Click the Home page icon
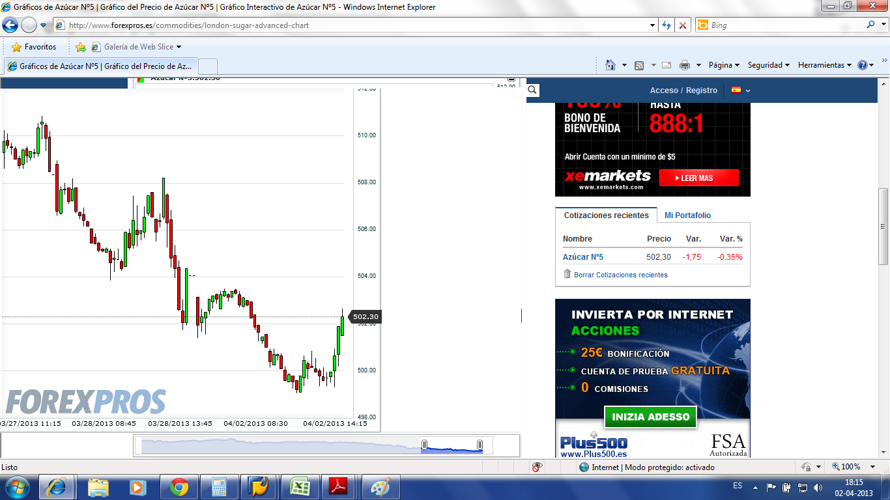The image size is (890, 500). tap(610, 65)
